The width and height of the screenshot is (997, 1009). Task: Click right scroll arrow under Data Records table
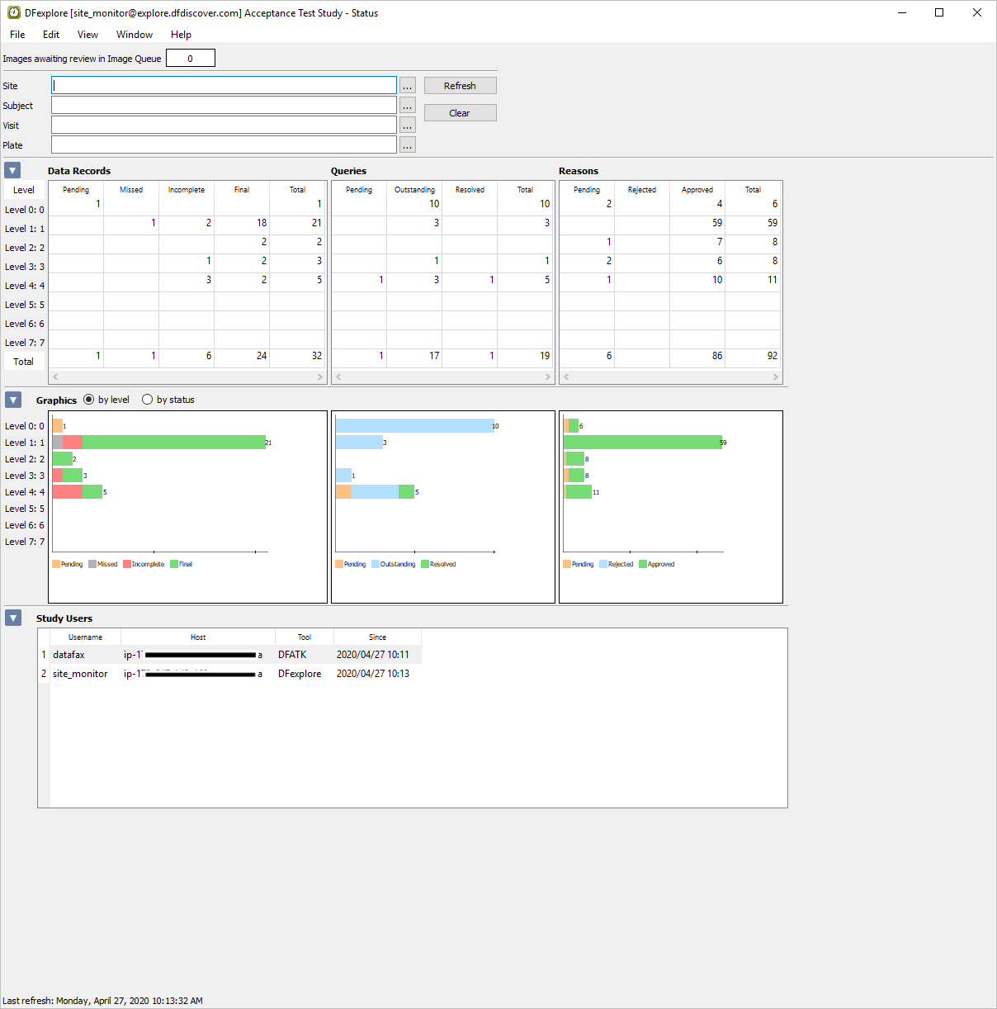coord(320,377)
